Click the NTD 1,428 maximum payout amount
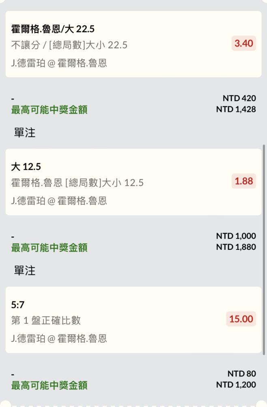 pos(236,109)
